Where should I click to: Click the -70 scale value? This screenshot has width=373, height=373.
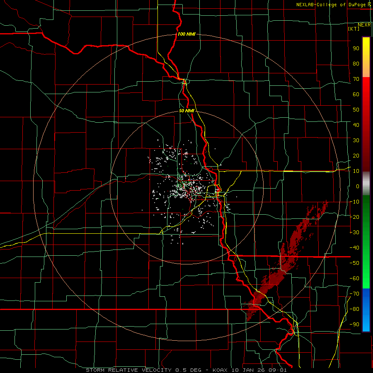coord(354,294)
